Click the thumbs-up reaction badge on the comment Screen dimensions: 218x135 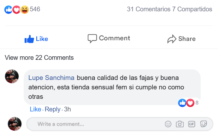point(182,103)
